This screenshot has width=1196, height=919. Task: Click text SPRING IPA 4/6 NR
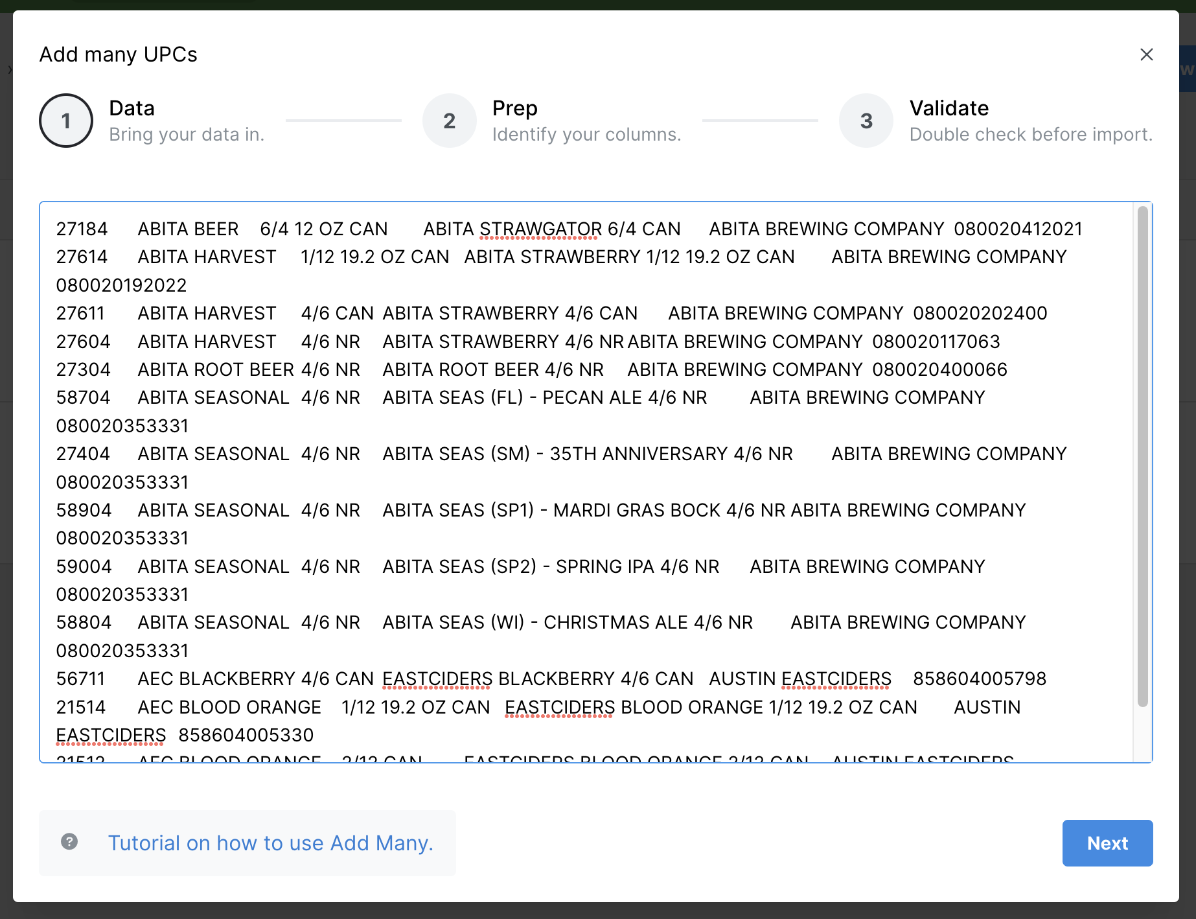point(638,566)
